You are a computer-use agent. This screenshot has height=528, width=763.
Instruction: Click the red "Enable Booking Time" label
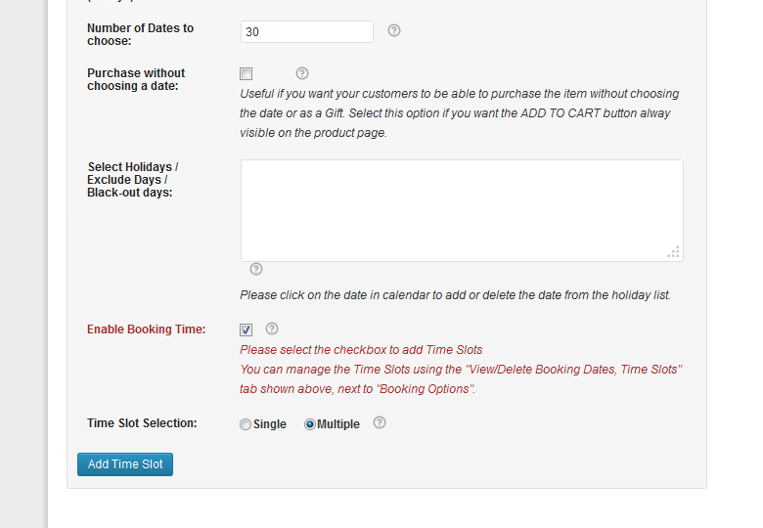click(x=146, y=330)
